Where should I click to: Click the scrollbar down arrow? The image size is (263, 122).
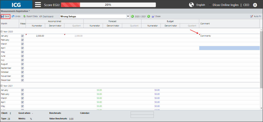261,108
